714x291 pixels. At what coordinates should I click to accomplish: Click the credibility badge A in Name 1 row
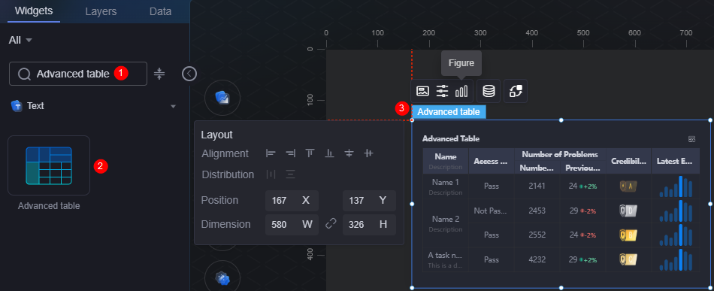628,186
